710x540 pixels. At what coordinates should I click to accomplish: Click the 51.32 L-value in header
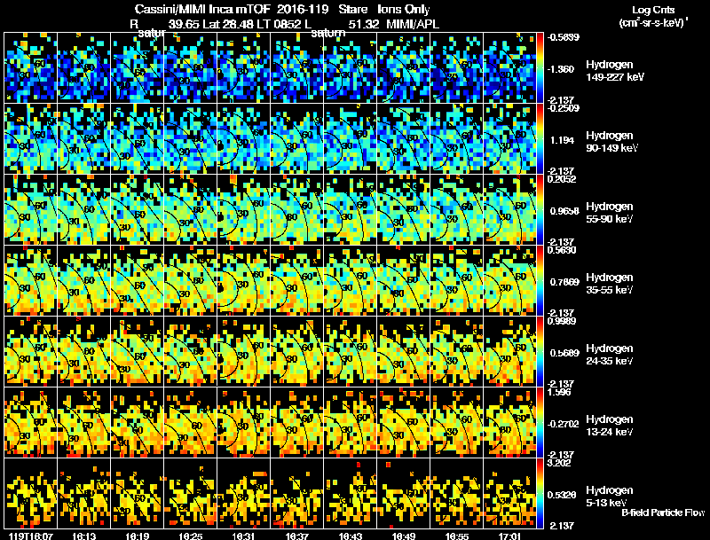[x=364, y=24]
